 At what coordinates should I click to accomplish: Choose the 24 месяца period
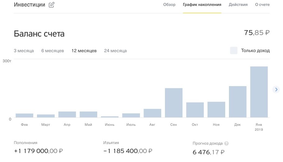point(115,51)
